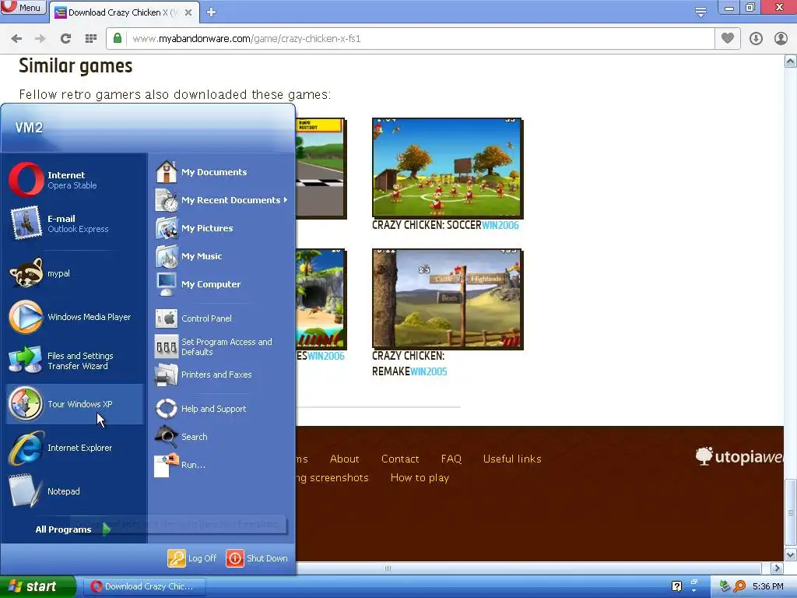Click the Windows start button
The image size is (797, 598).
[37, 586]
